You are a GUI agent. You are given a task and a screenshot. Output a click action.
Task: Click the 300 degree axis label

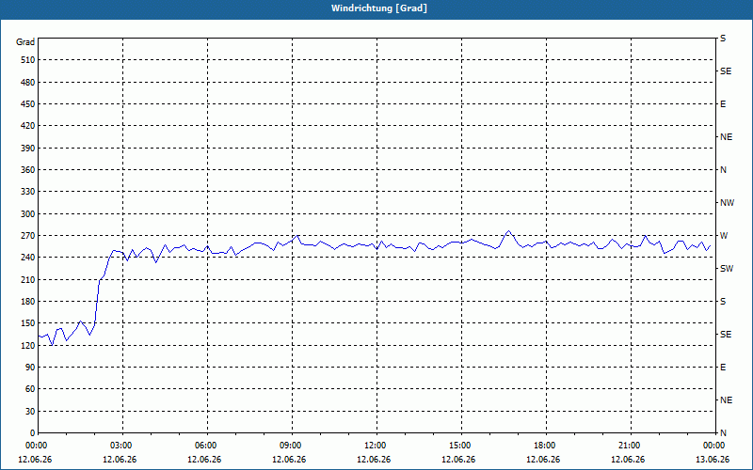tap(28, 214)
